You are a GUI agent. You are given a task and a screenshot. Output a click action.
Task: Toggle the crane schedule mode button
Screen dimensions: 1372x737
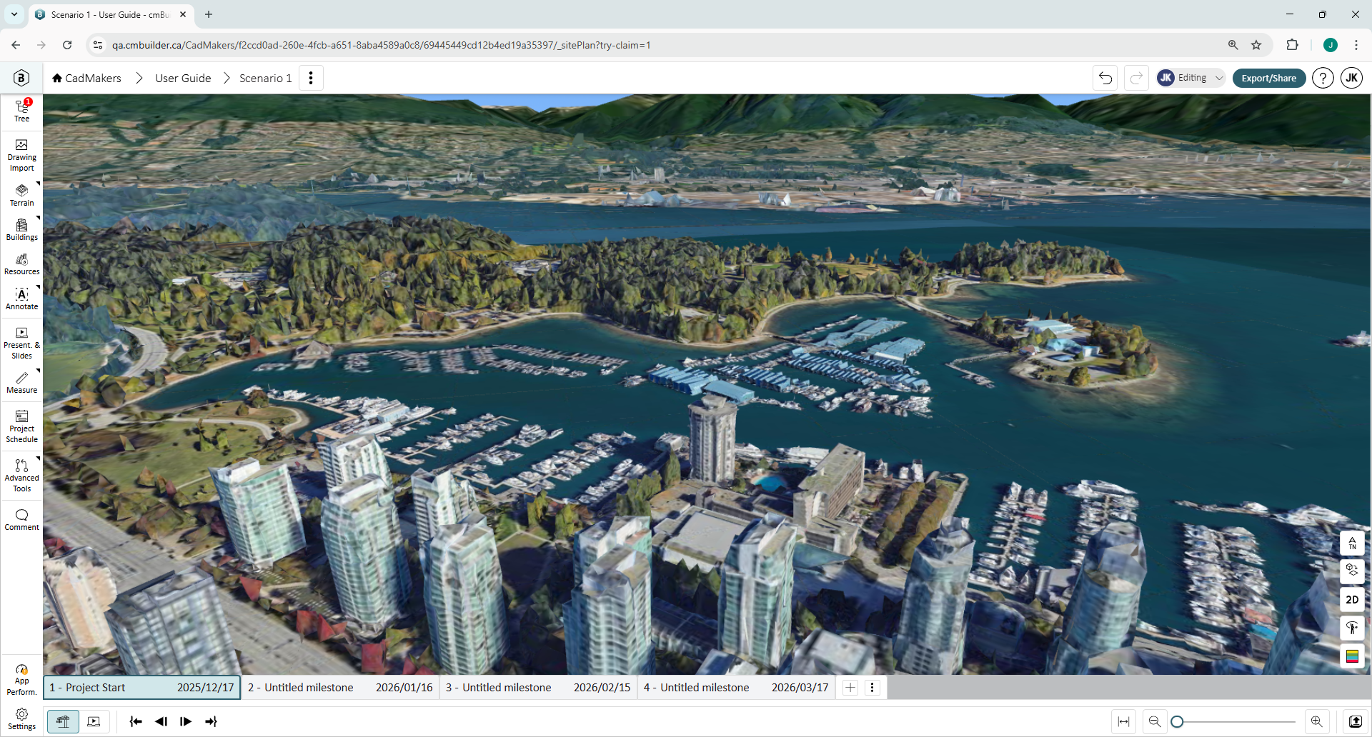[x=63, y=721]
